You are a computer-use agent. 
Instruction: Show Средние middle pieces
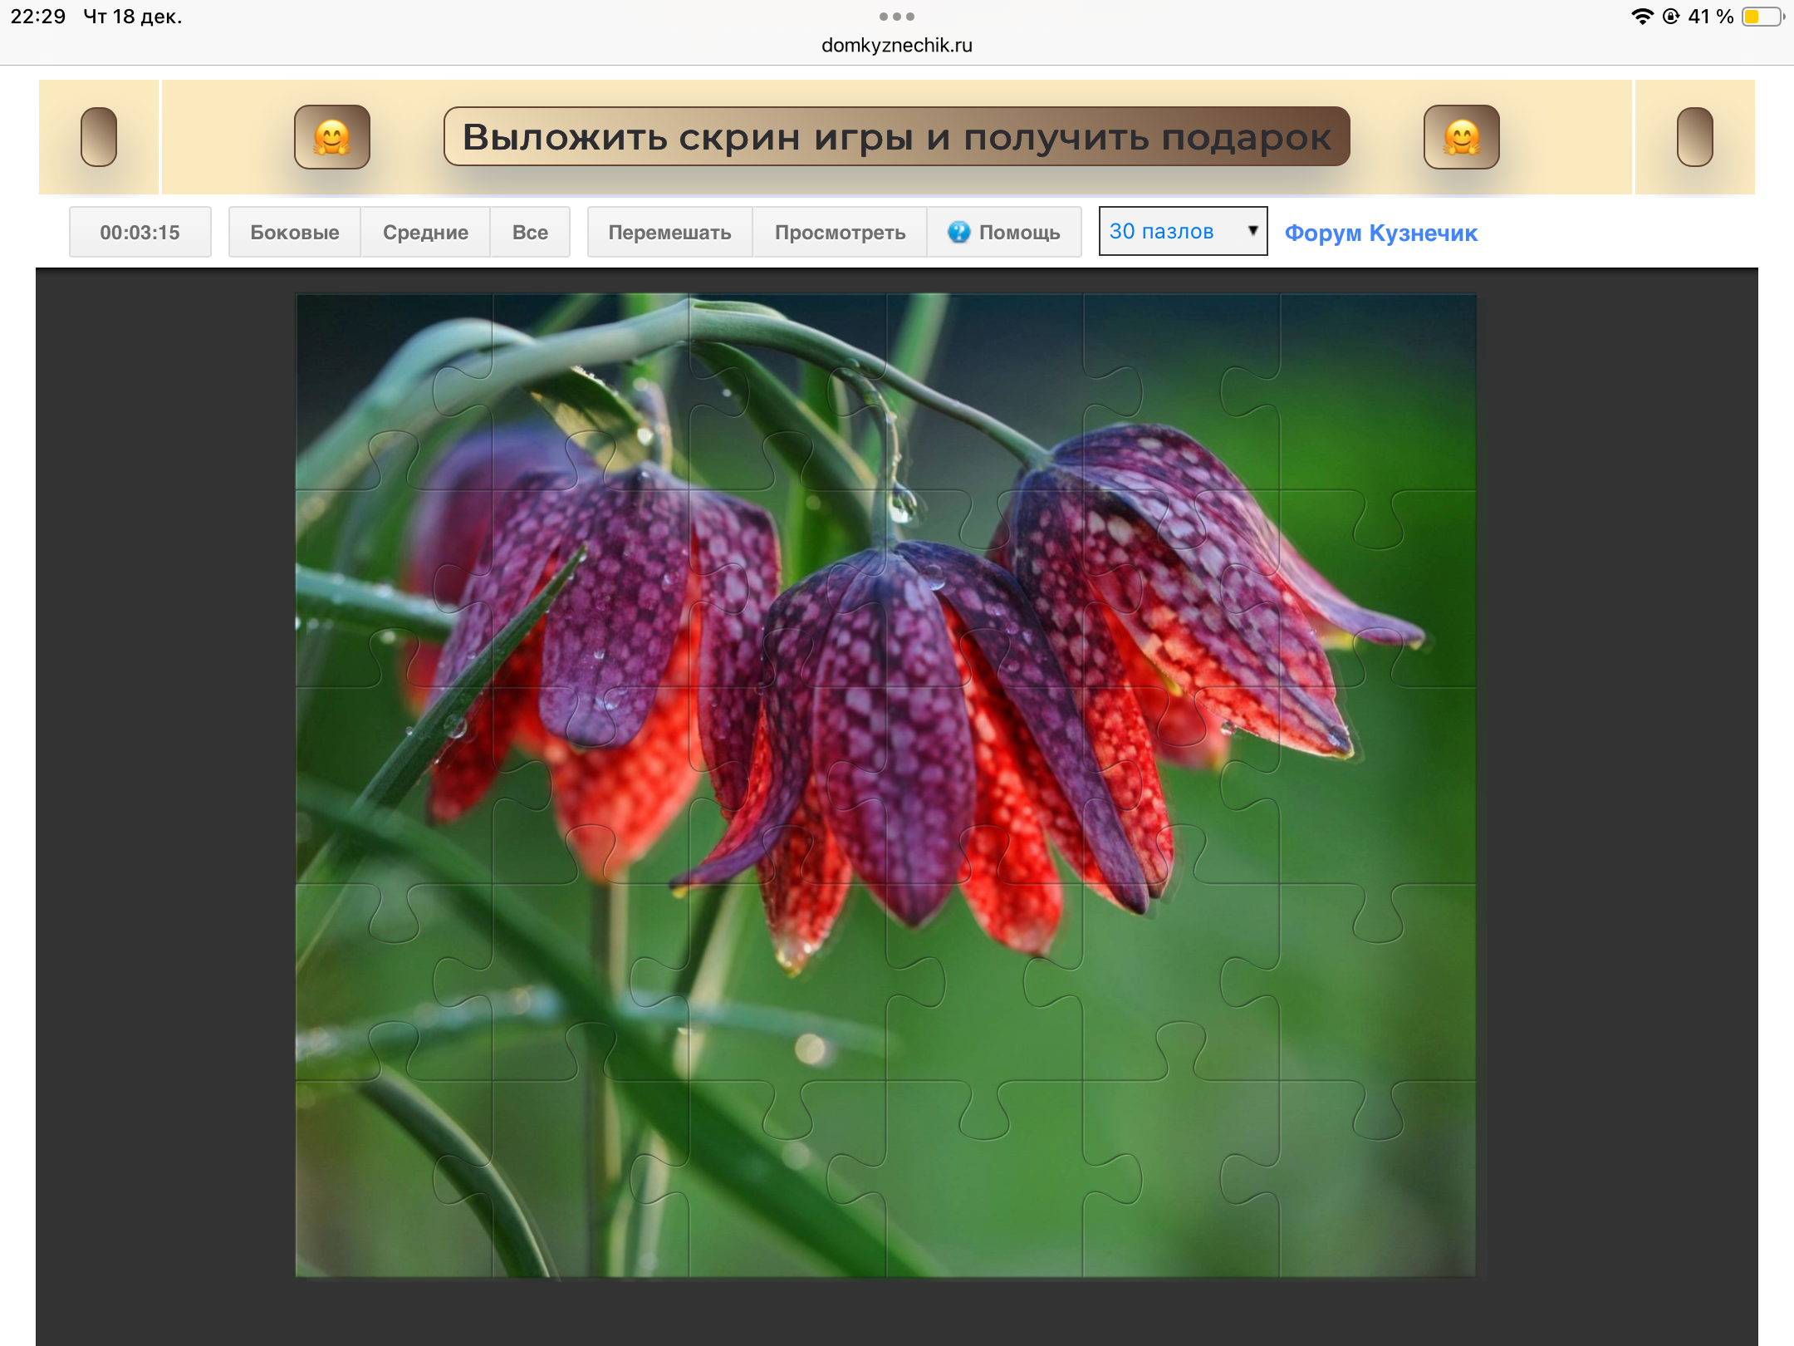[425, 233]
